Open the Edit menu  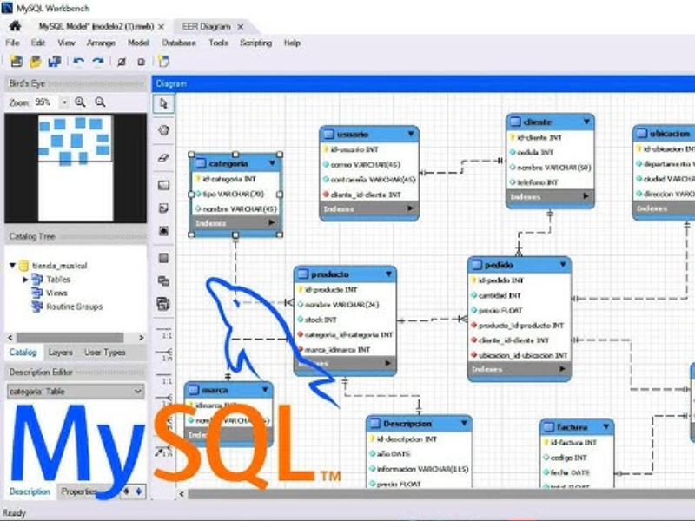pyautogui.click(x=38, y=43)
